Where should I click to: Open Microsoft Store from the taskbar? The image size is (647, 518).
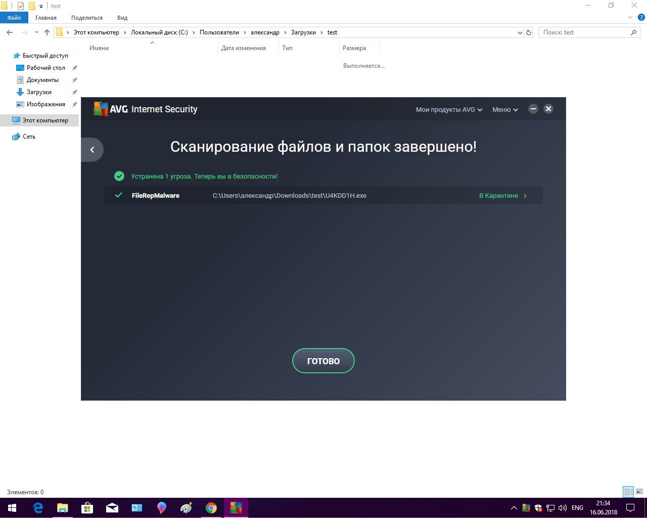pos(87,508)
